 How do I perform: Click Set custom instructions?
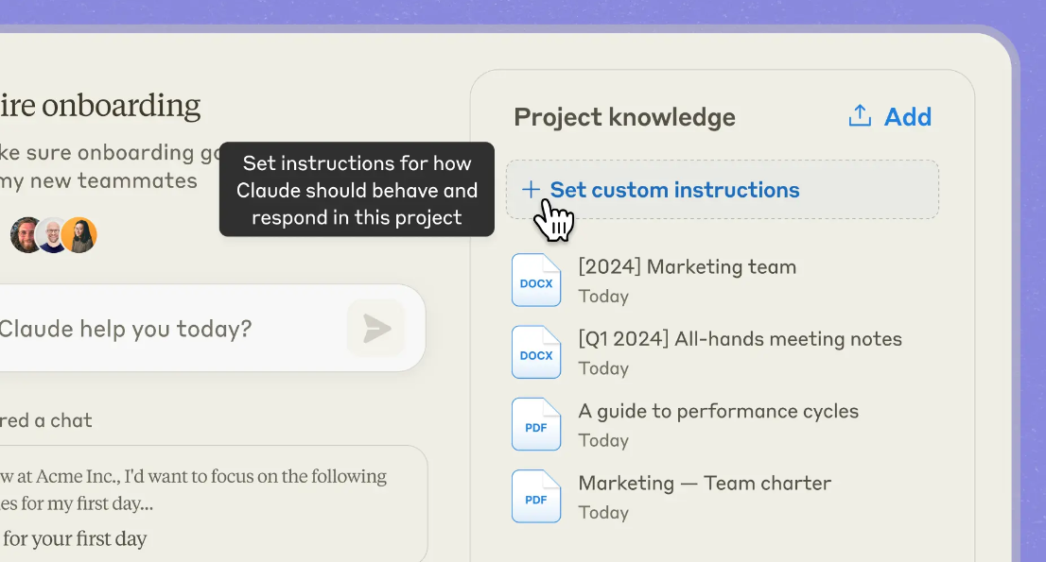[x=674, y=190]
